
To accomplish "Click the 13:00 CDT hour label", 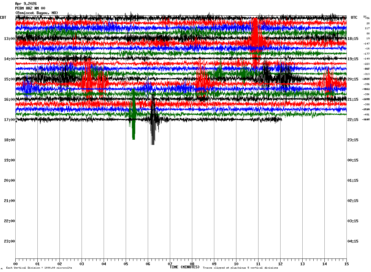I will [9, 39].
